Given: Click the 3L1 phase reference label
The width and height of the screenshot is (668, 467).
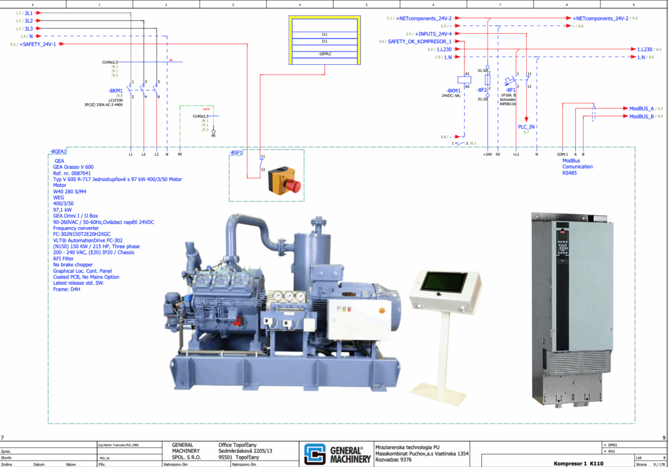Looking at the screenshot, I should (x=29, y=13).
